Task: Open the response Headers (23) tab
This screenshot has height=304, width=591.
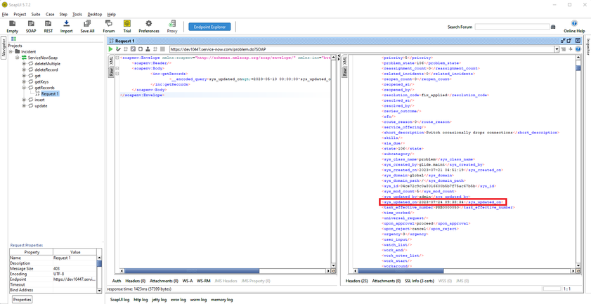Action: point(356,281)
